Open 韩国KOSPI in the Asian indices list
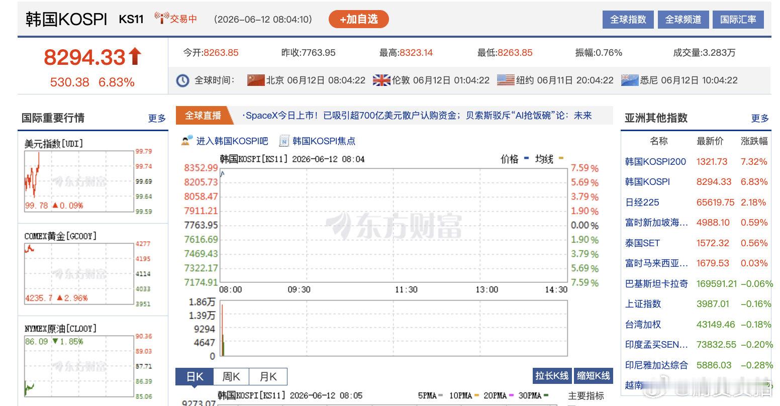This screenshot has height=406, width=780. 647,182
